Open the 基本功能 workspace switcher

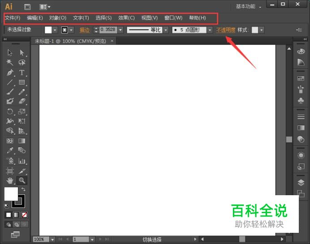point(248,7)
